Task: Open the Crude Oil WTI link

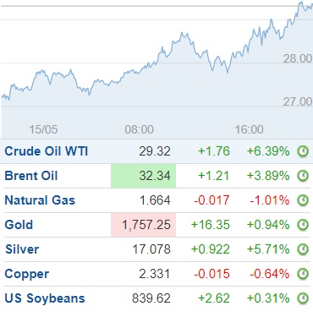Action: pos(47,151)
